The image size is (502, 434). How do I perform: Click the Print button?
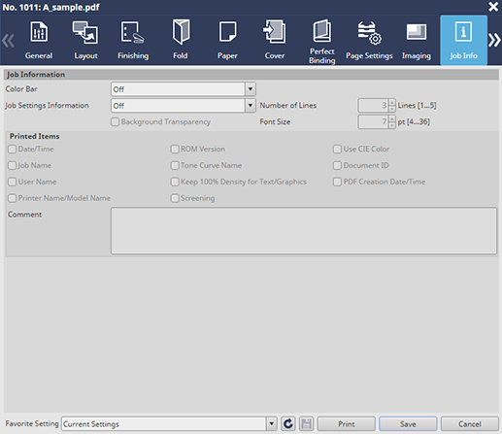pyautogui.click(x=347, y=423)
